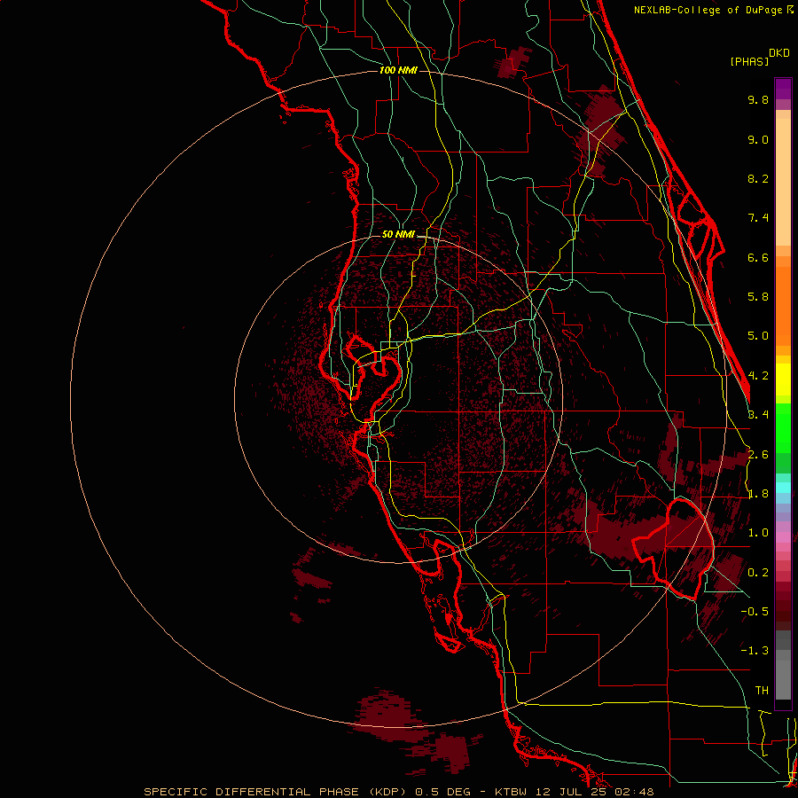This screenshot has width=798, height=798.
Task: Click the '50 NMI' range ring label
Action: [x=398, y=235]
